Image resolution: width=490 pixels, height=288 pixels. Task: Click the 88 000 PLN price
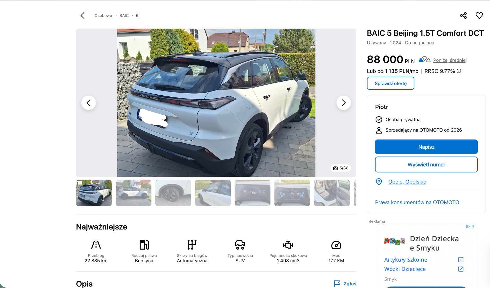coord(390,60)
